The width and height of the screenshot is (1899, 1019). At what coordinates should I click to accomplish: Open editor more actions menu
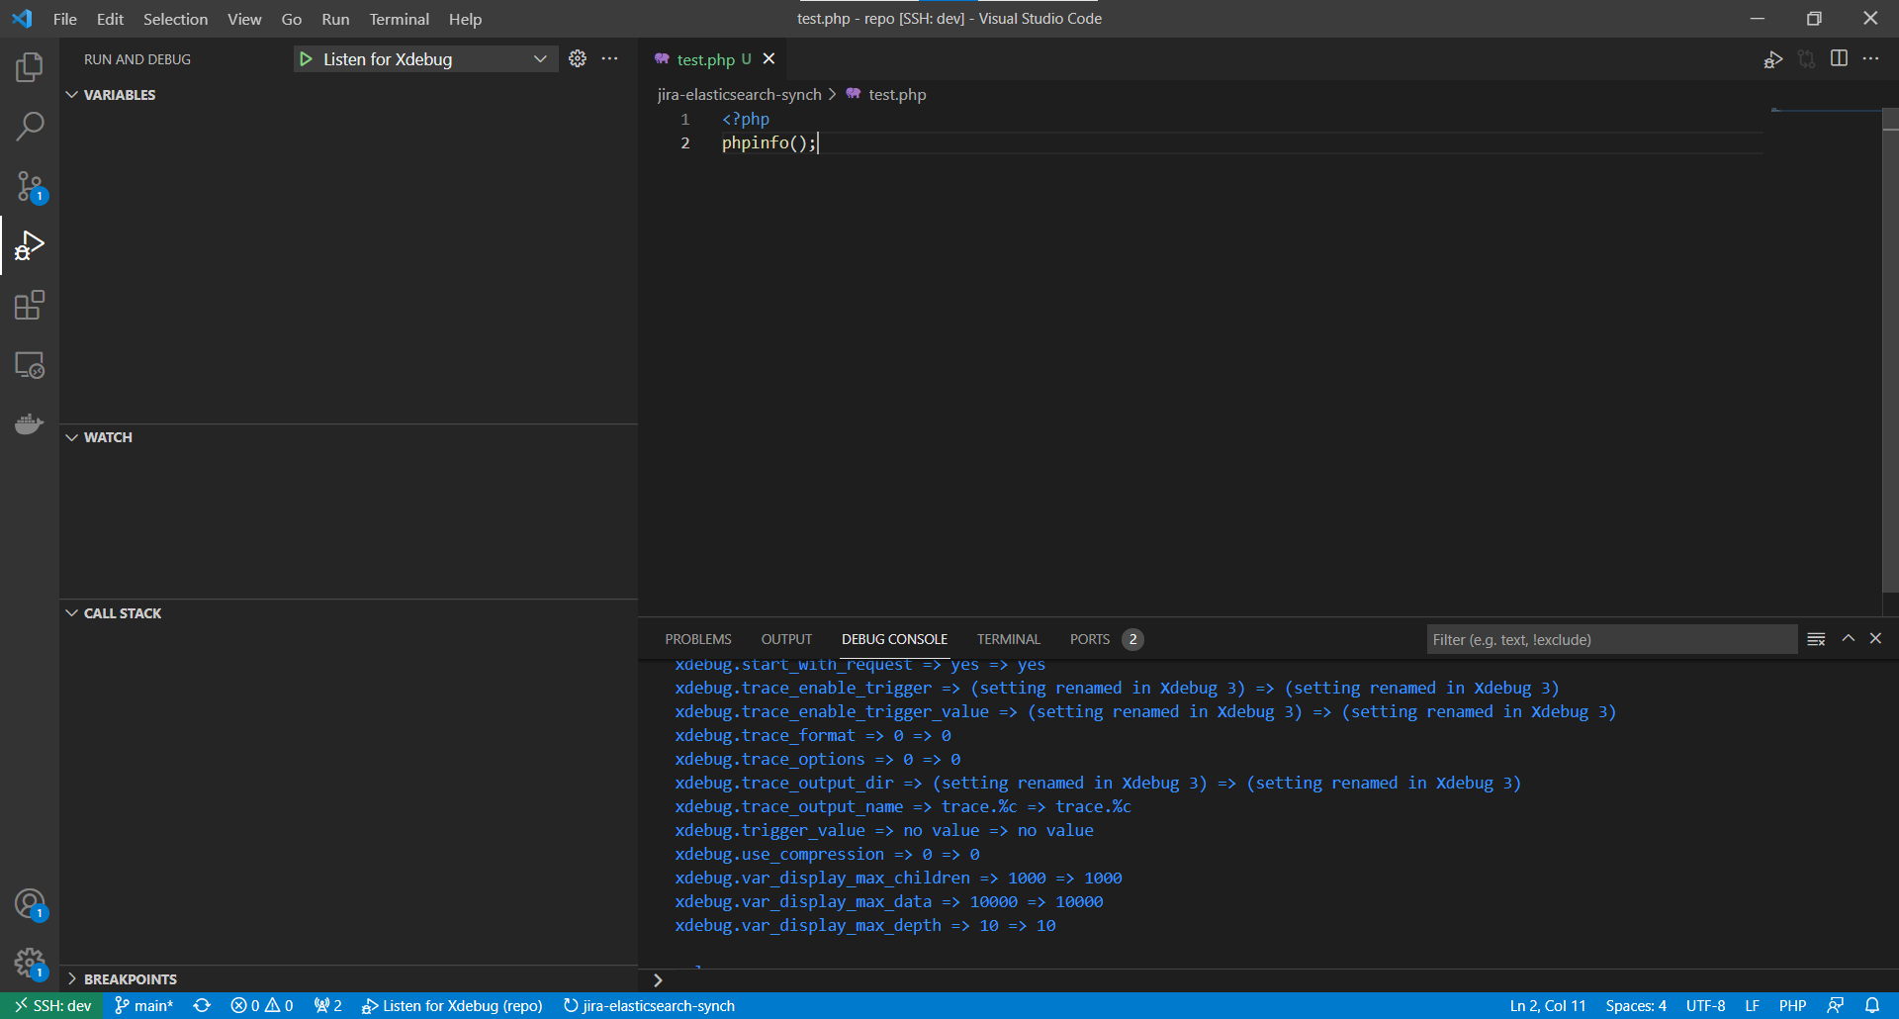coord(1870,59)
